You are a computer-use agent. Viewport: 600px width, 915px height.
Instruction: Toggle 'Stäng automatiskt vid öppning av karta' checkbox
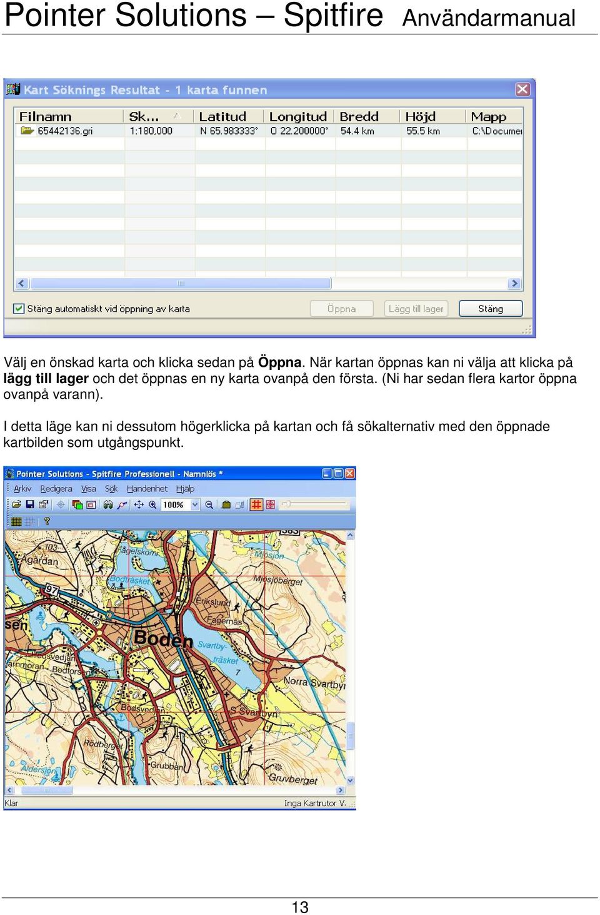click(x=19, y=309)
